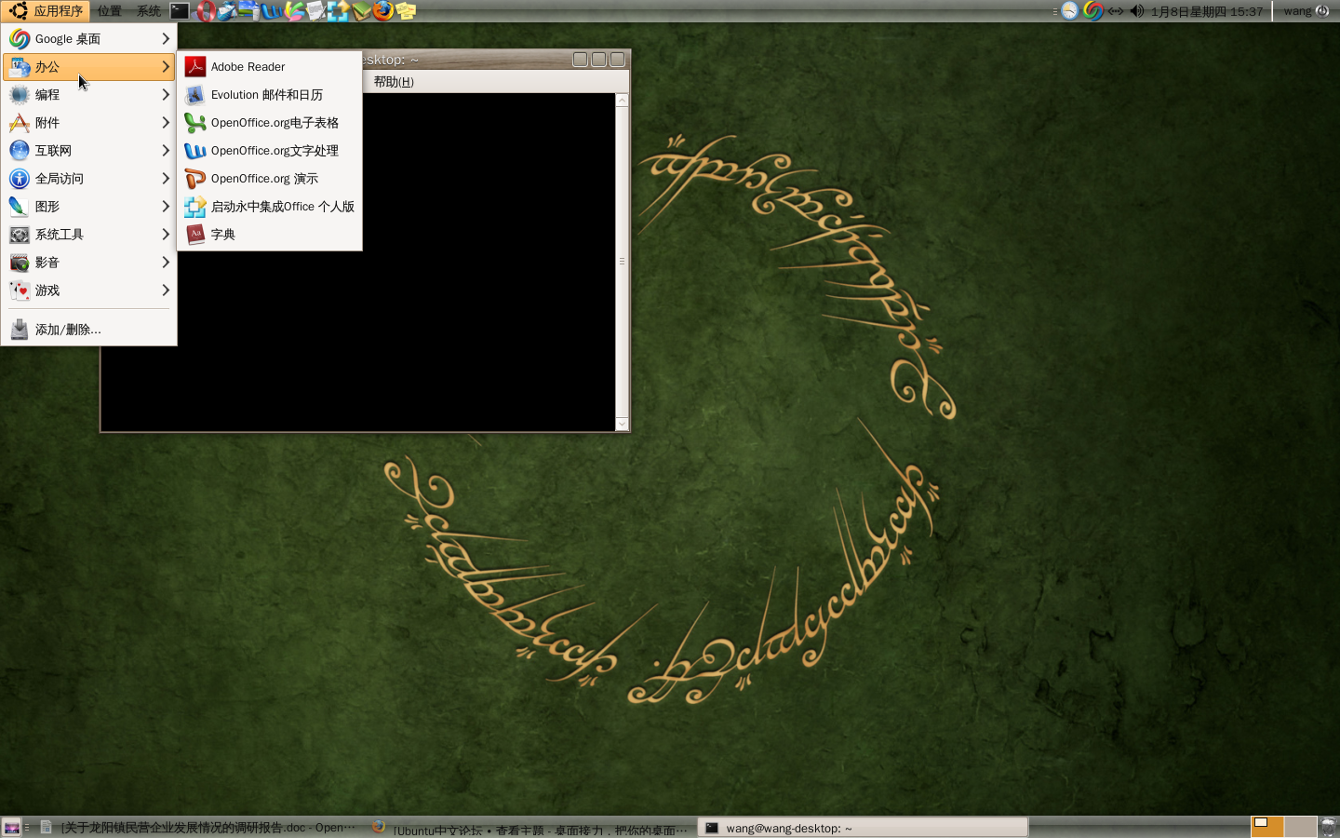The image size is (1340, 838).
Task: Open the mail client launcher in top panel
Action: click(x=227, y=11)
